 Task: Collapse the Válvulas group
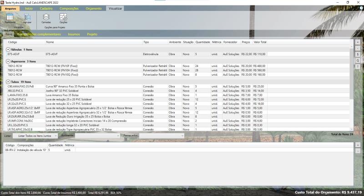pos(8,50)
